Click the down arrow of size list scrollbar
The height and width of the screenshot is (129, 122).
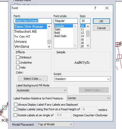88,46
